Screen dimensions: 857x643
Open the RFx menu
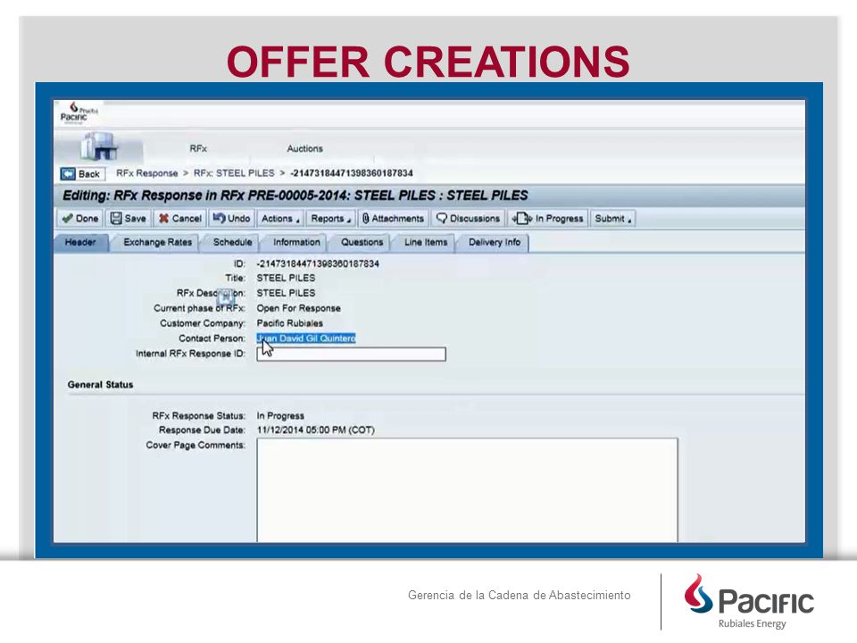click(x=198, y=148)
